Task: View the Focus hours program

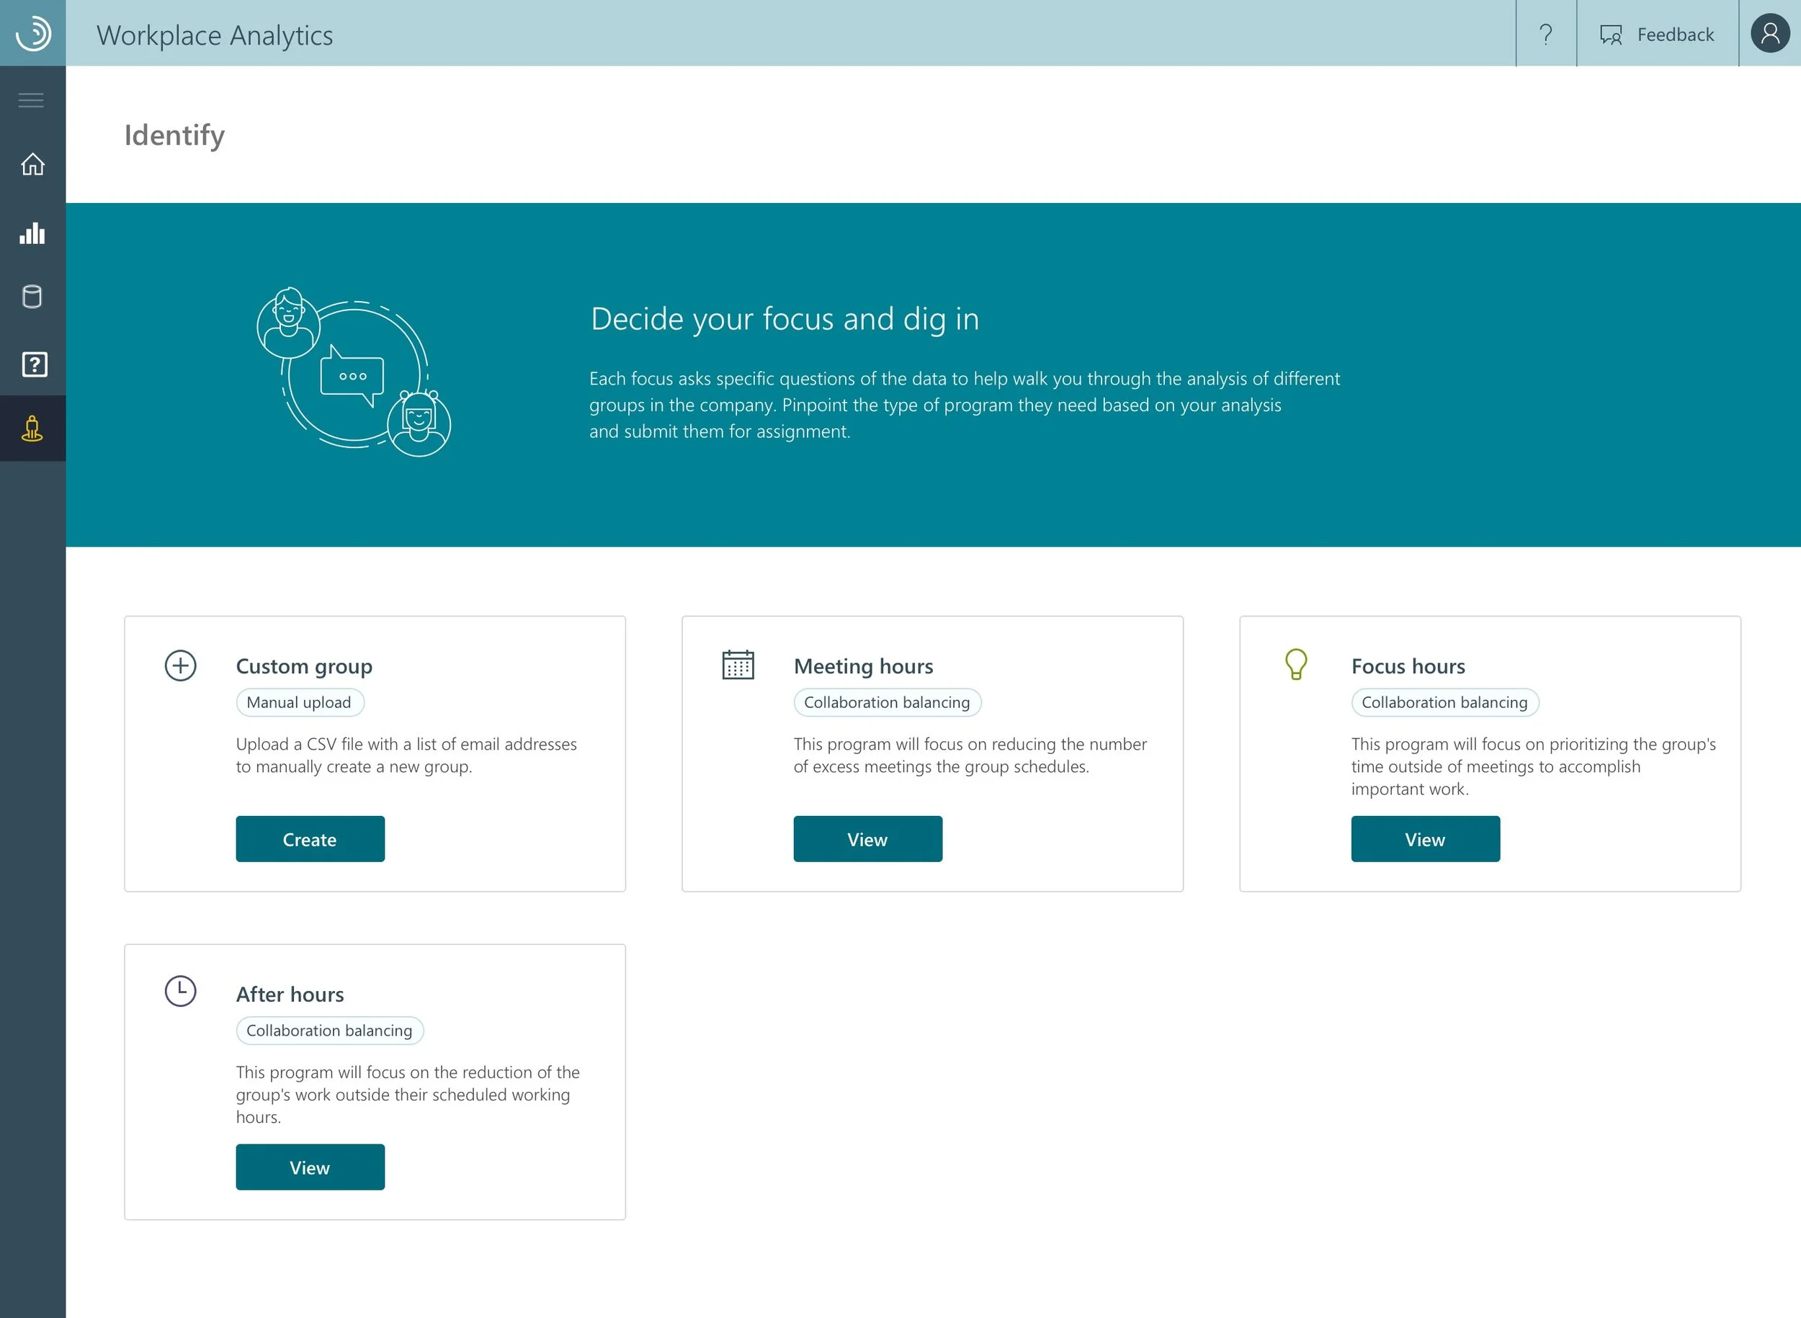Action: tap(1425, 838)
